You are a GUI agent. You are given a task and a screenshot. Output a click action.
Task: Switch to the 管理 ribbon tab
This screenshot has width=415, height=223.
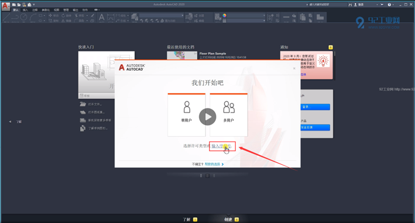click(66, 10)
